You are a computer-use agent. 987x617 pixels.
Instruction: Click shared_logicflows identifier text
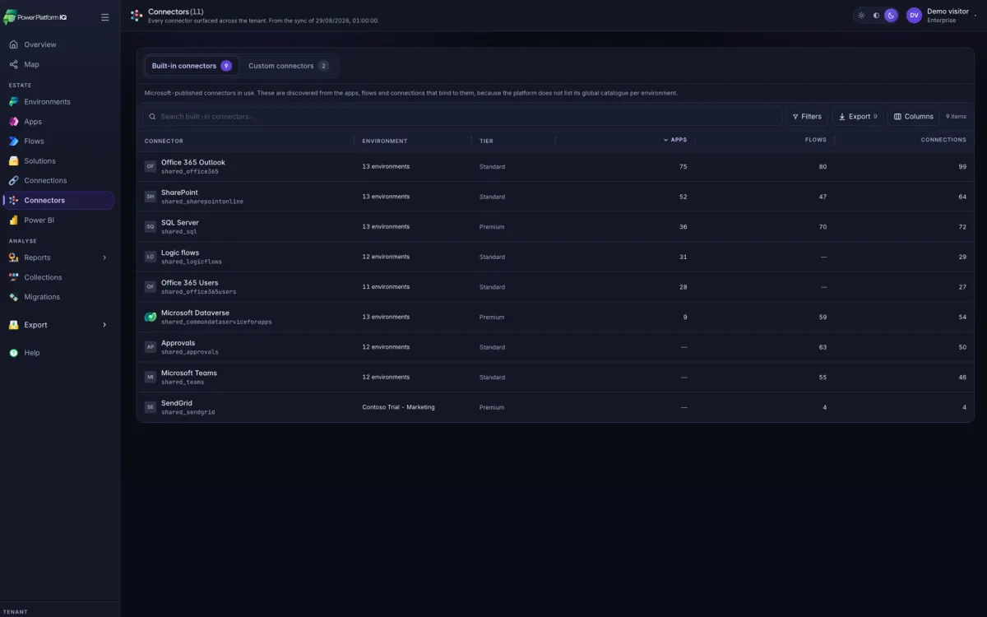(192, 262)
